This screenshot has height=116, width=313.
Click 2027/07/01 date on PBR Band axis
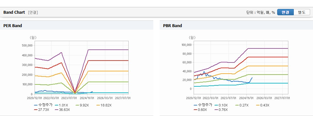coord(282,98)
